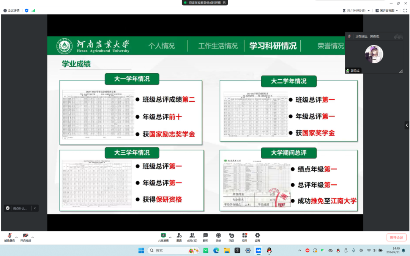Open the 邀请 invite icon
This screenshot has width=410, height=256.
click(x=179, y=236)
